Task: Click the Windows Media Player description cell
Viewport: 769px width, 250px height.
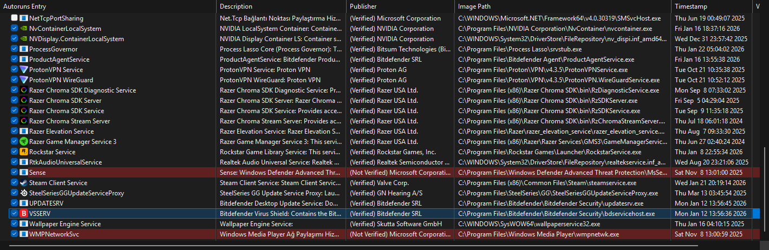Action: click(x=281, y=234)
